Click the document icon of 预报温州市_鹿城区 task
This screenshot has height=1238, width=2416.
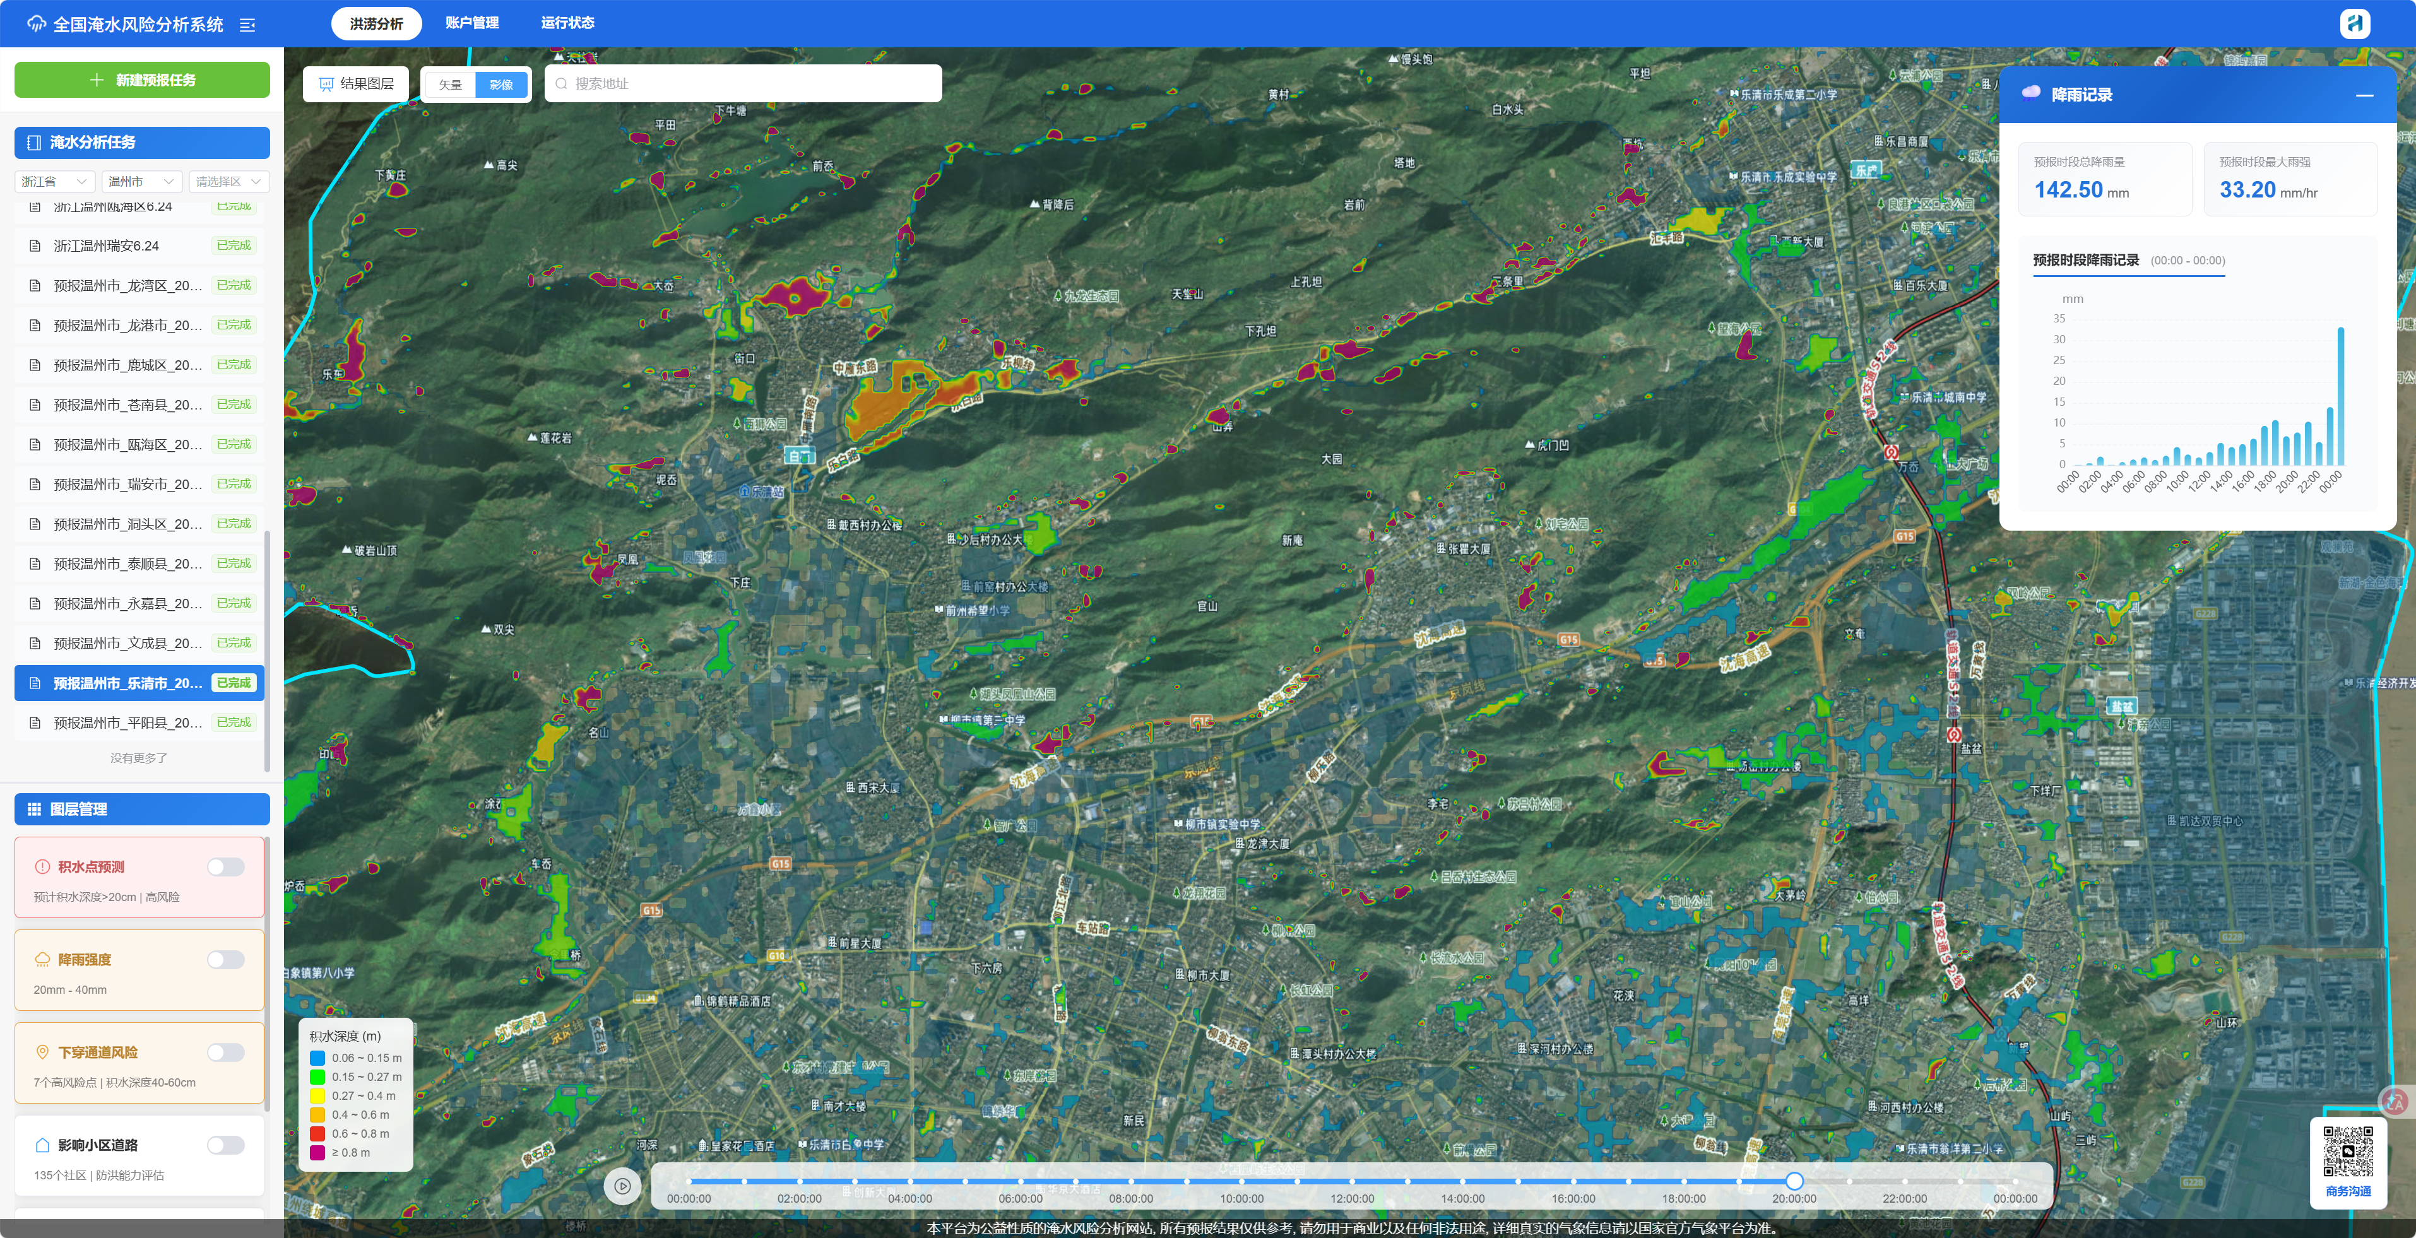point(35,365)
